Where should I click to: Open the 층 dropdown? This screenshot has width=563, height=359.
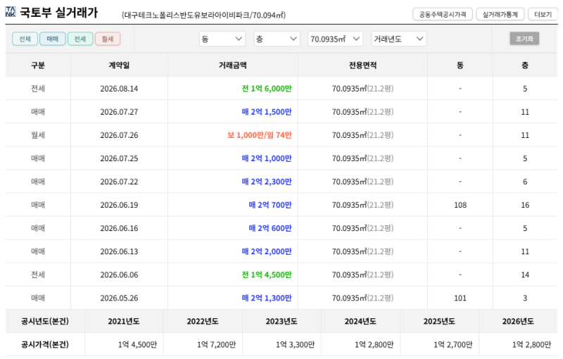coord(277,39)
